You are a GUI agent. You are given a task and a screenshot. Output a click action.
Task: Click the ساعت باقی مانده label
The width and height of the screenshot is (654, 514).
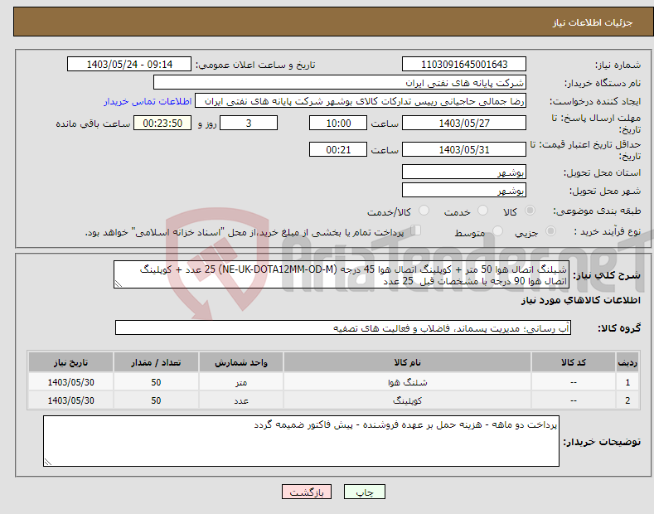[93, 124]
